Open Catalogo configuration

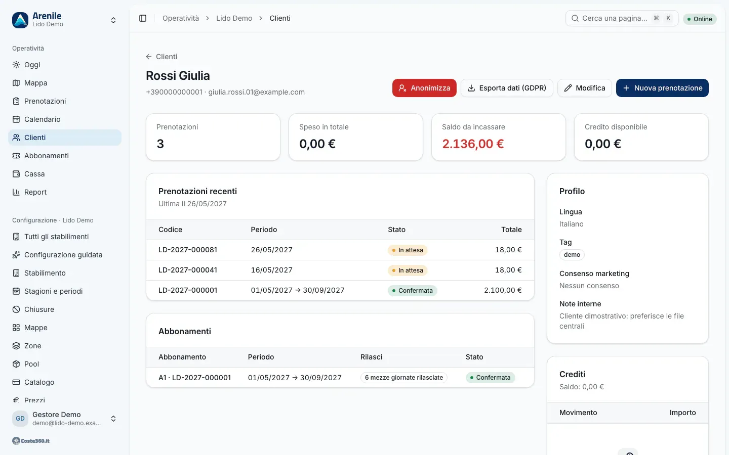pos(65,382)
